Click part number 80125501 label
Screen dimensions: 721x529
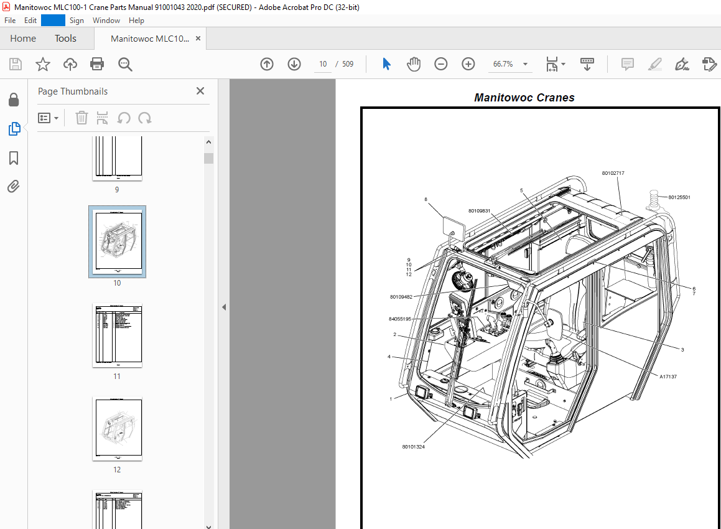click(x=679, y=197)
